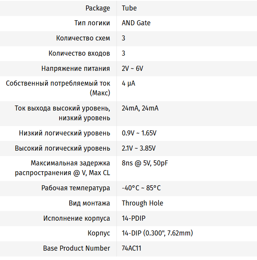Select the 'AND Gate' logic type value
The image size is (257, 260).
click(136, 23)
